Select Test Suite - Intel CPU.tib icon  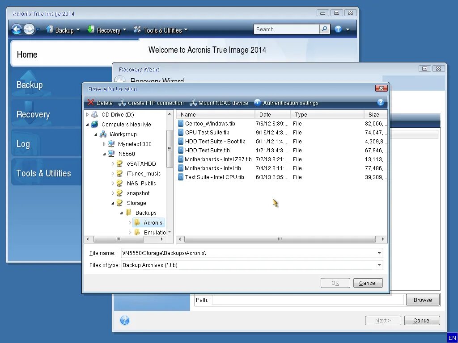(181, 177)
